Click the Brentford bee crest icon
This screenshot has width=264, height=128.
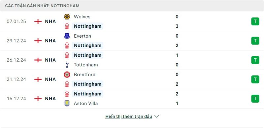[x=67, y=75]
